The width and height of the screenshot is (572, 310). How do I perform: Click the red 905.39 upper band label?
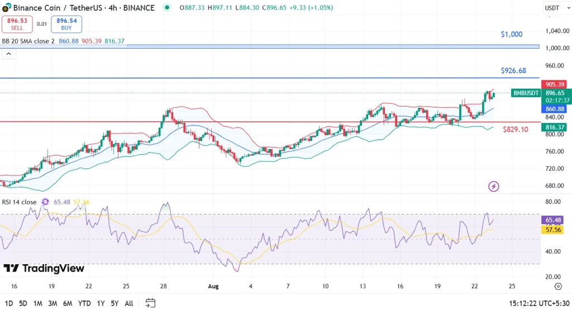pyautogui.click(x=555, y=84)
